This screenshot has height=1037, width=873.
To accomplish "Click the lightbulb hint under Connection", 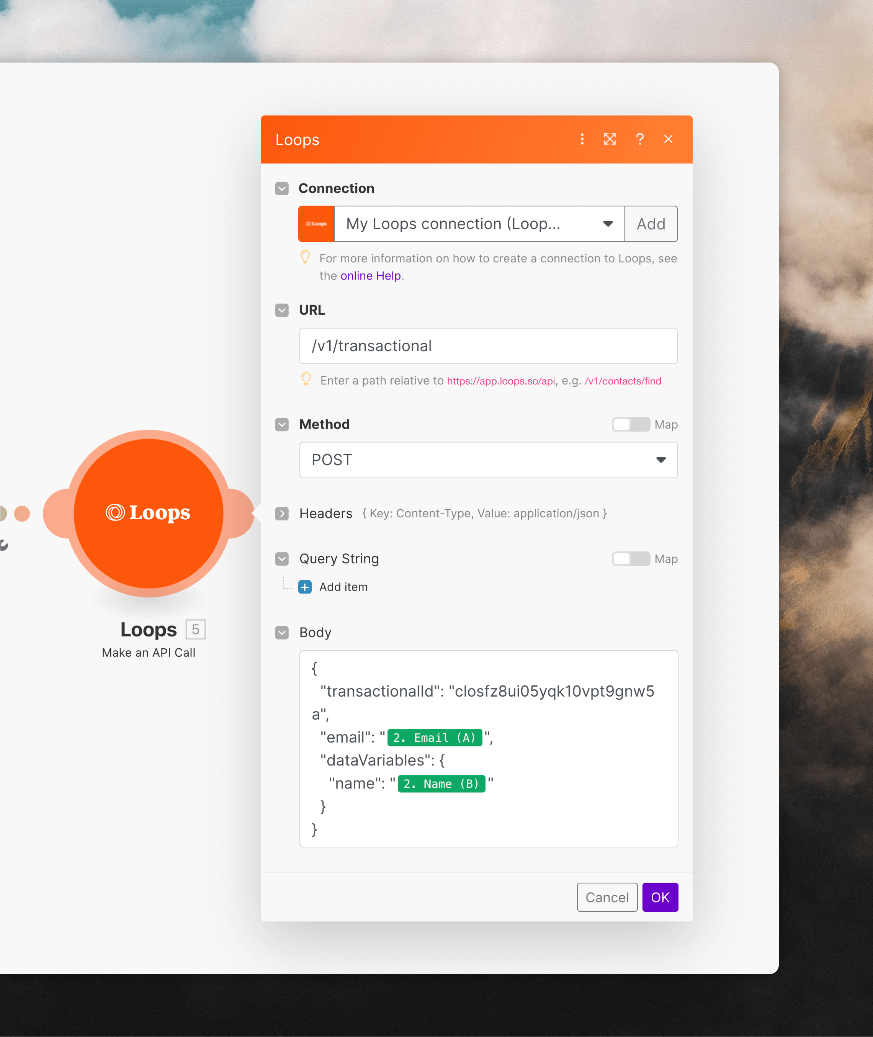I will click(305, 257).
